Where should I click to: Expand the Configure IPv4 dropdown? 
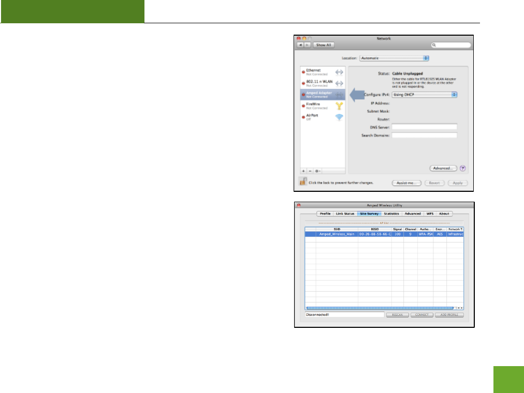(x=425, y=95)
